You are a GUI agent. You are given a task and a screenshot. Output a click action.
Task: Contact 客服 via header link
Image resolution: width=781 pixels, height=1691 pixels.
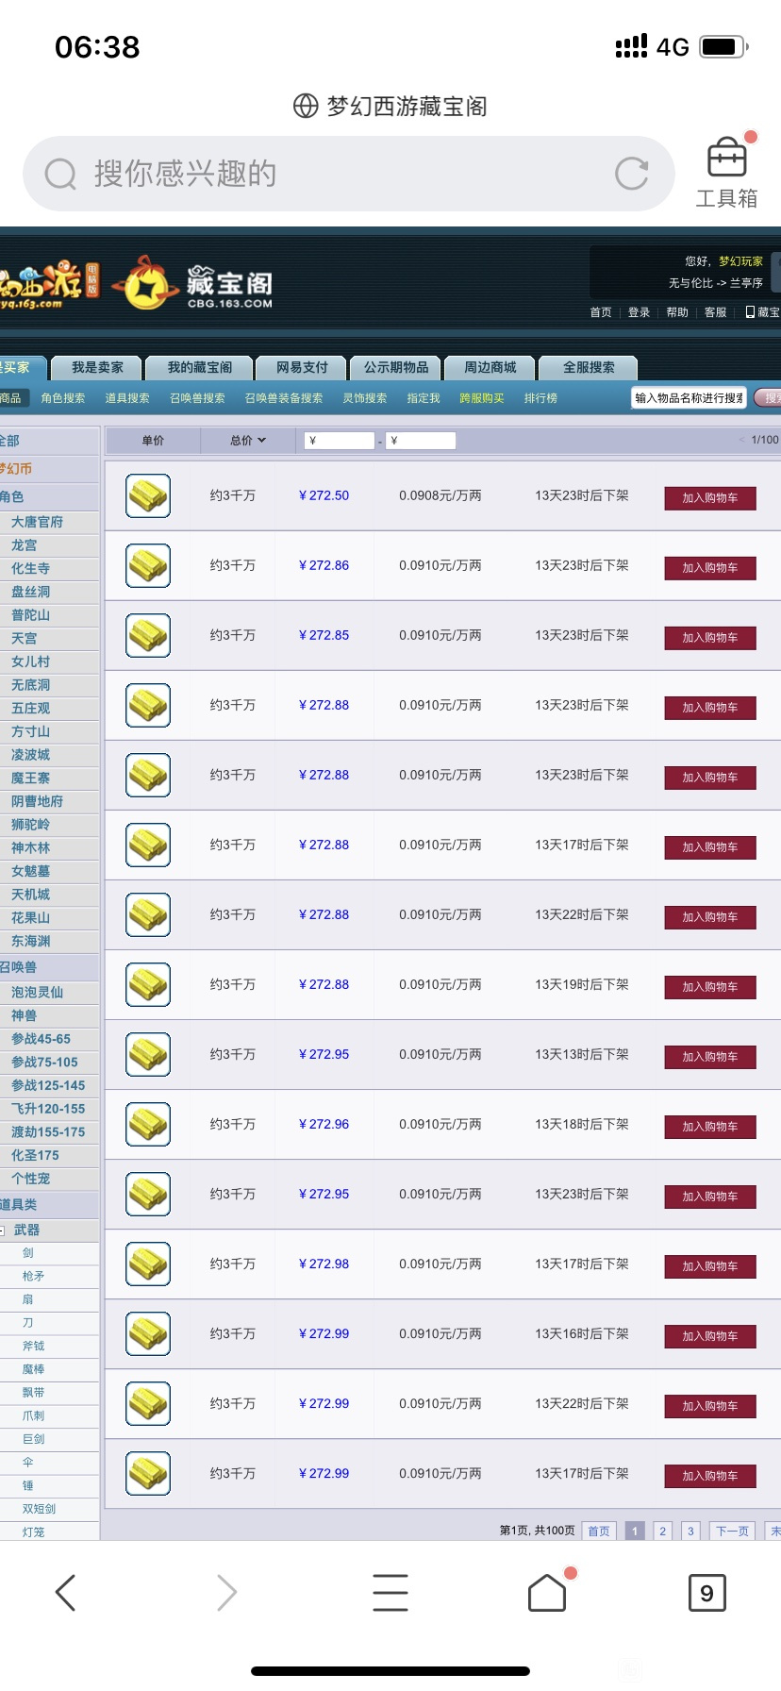click(716, 312)
